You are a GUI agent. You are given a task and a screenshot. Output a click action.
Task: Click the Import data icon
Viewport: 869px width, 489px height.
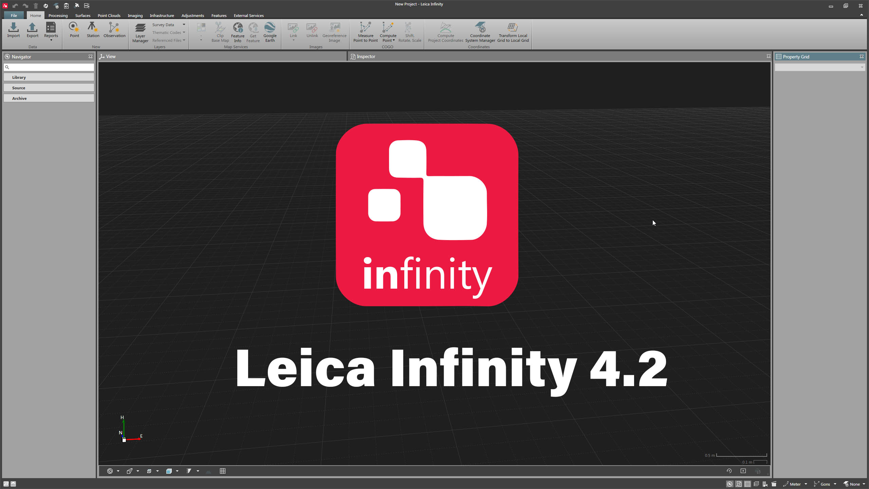point(14,30)
